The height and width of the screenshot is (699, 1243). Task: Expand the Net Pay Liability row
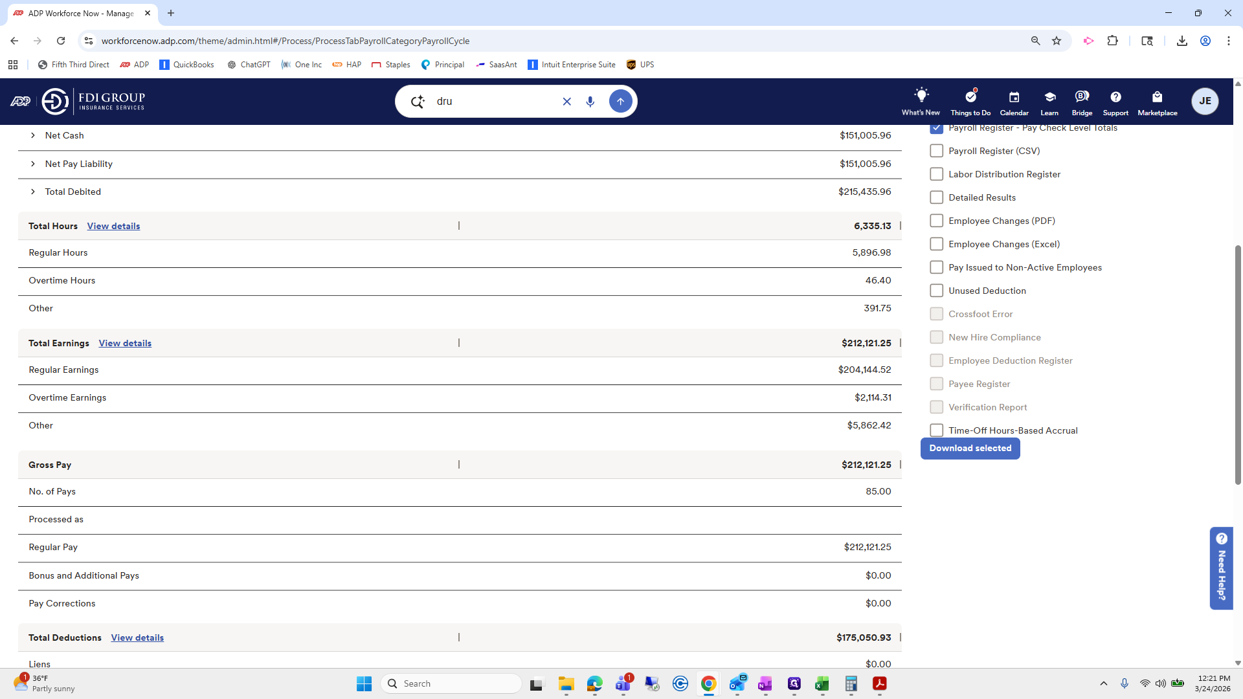[32, 164]
